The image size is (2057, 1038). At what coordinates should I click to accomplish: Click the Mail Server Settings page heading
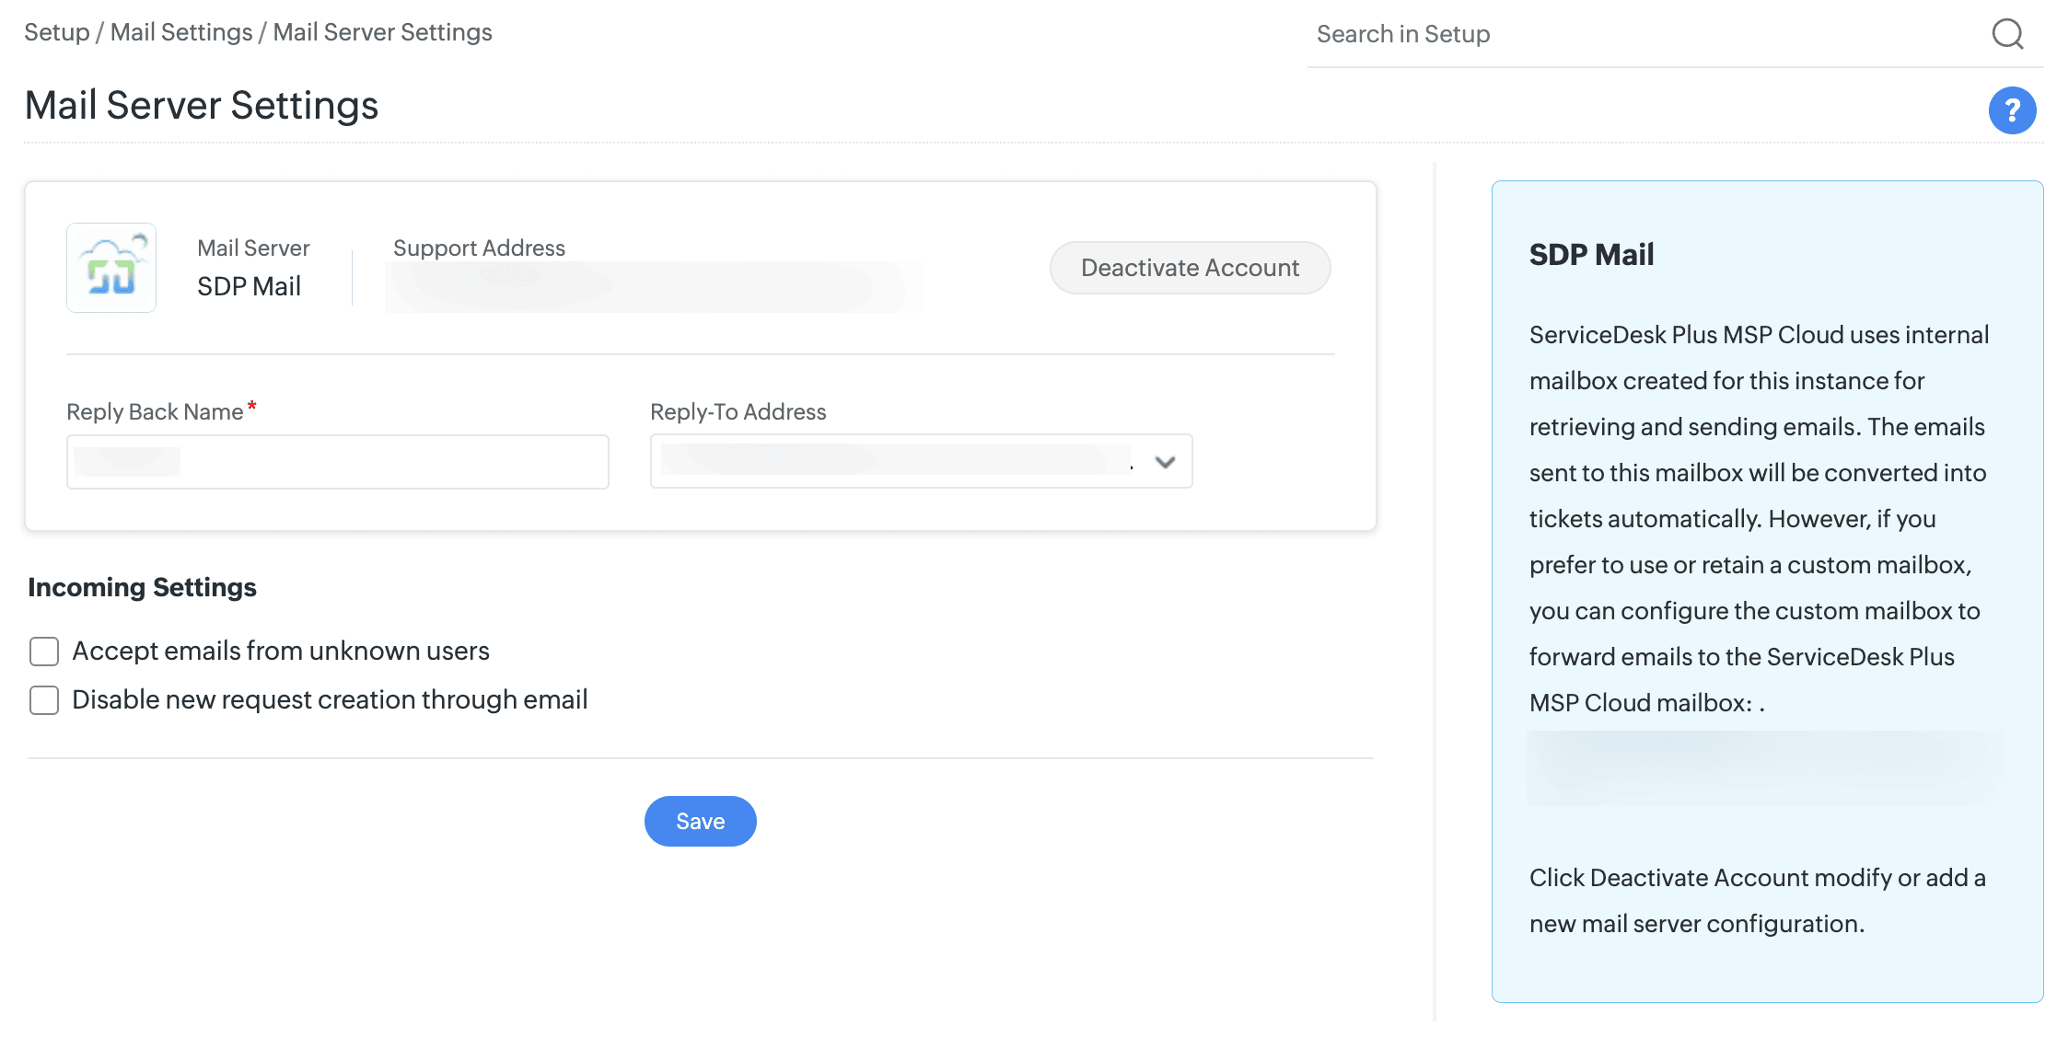click(x=201, y=106)
